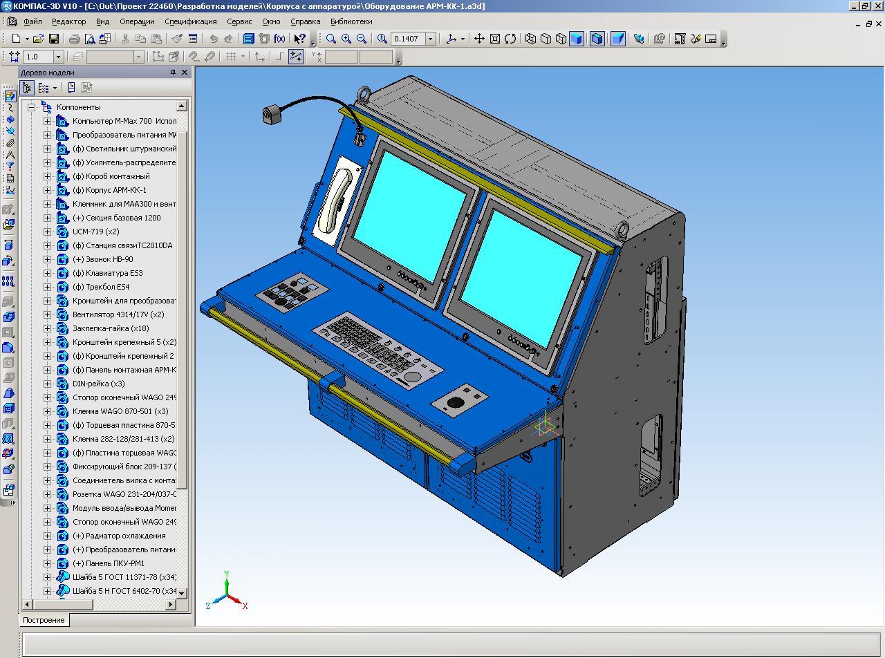The image size is (885, 658).
Task: Collapse the Компоненты tree node
Action: click(31, 107)
